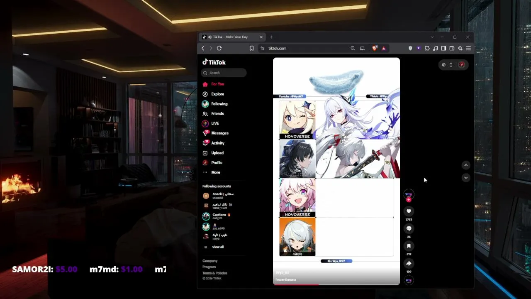Open the tab search dropdown chevron
The width and height of the screenshot is (531, 299).
point(432,37)
